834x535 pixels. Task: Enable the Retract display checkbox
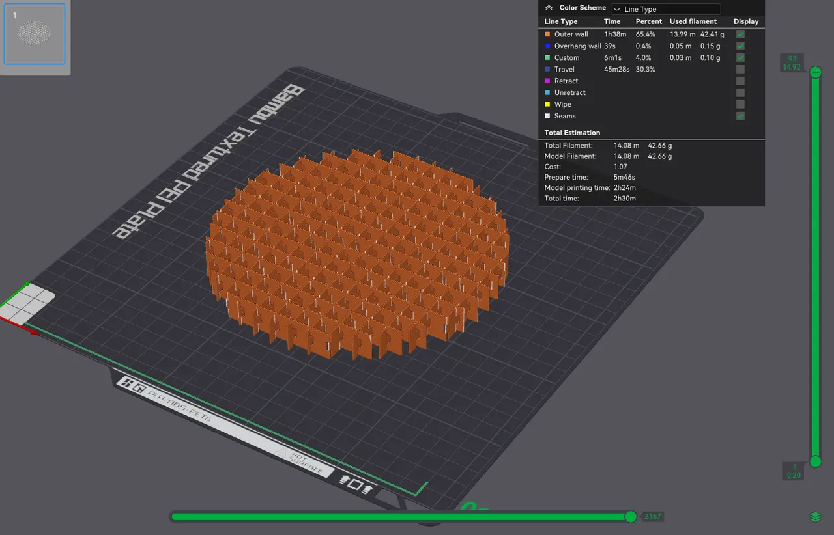740,81
